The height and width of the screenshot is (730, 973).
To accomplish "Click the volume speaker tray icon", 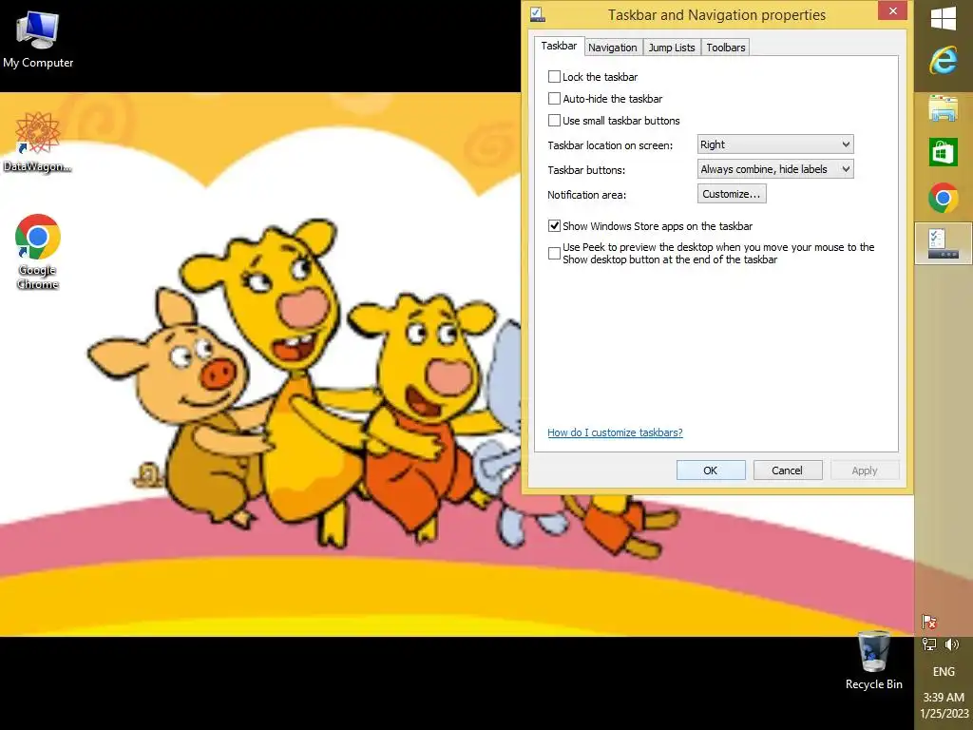I will pos(952,644).
